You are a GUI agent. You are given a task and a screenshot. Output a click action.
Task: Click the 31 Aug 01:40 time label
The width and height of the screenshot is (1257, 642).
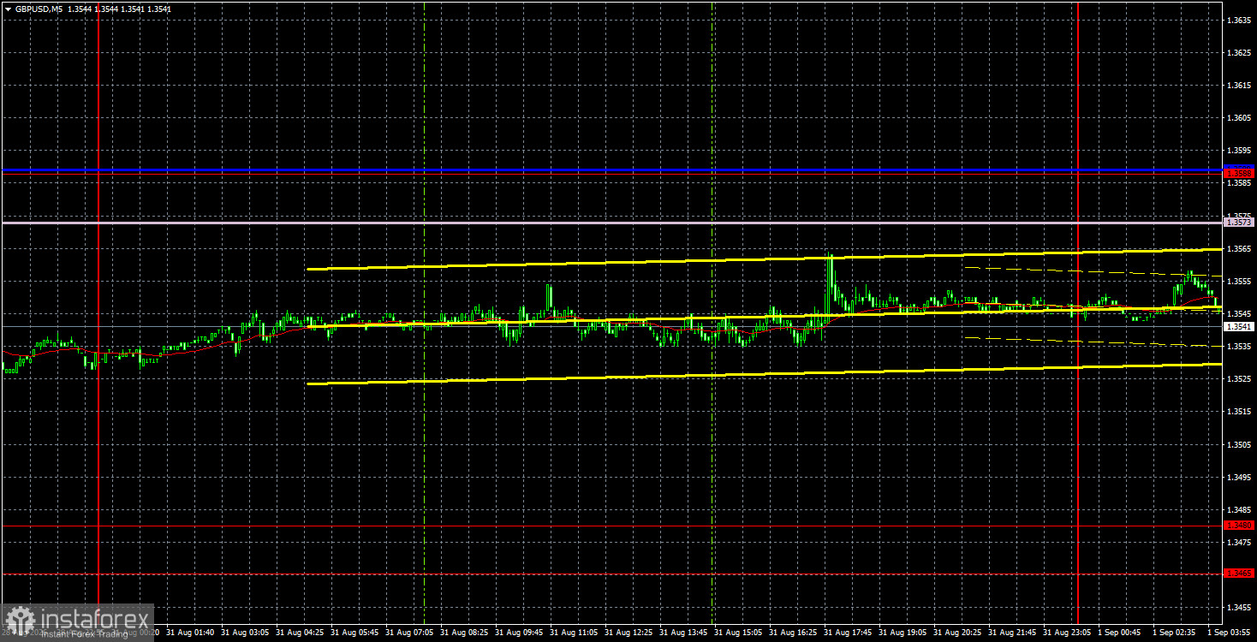pyautogui.click(x=188, y=633)
